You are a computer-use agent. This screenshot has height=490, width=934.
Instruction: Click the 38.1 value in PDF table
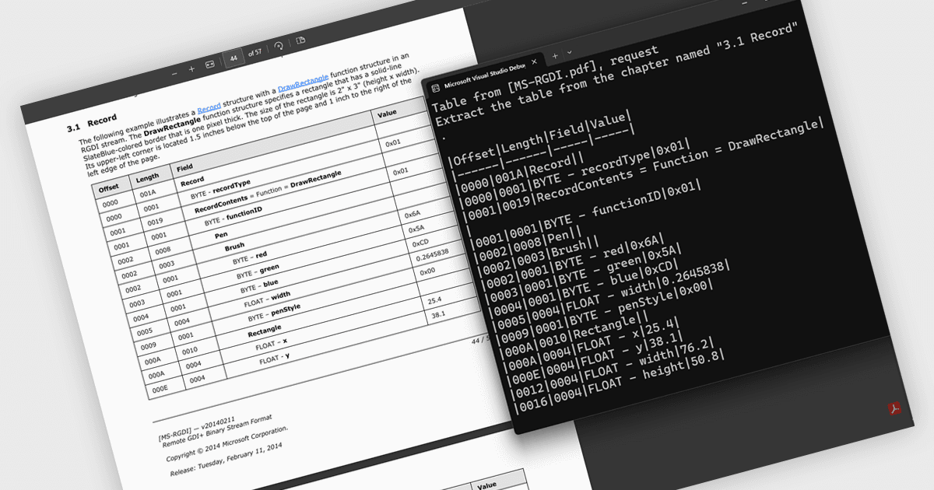coord(437,316)
